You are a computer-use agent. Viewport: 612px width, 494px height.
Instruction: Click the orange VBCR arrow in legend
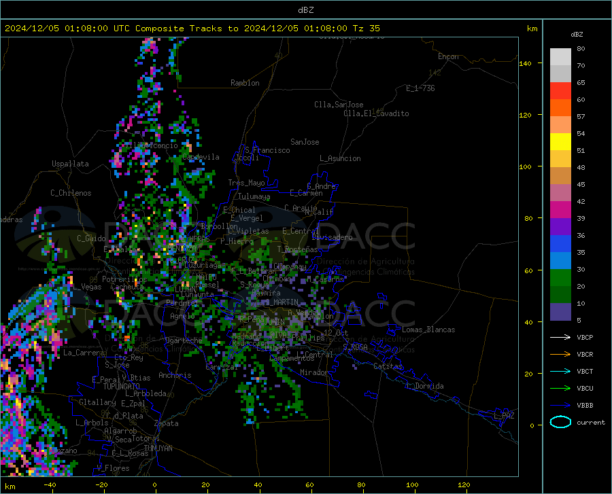click(x=560, y=354)
